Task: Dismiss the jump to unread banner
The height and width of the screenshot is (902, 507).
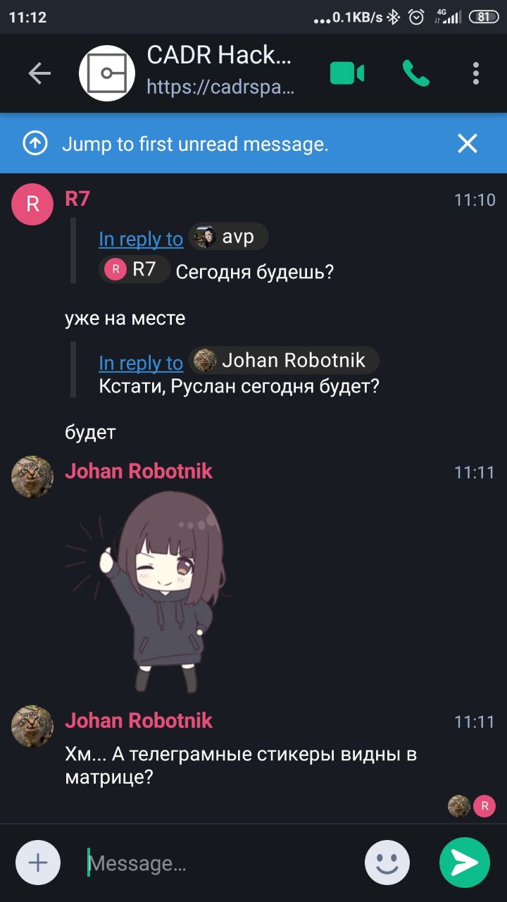Action: click(468, 144)
